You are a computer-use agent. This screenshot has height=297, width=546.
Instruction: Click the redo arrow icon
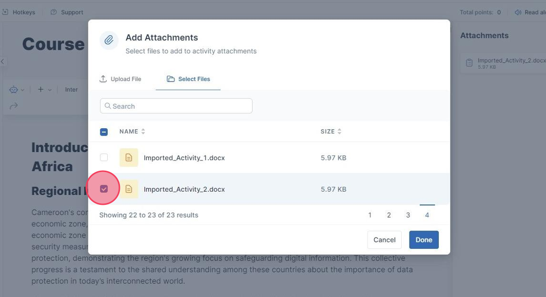(x=14, y=106)
